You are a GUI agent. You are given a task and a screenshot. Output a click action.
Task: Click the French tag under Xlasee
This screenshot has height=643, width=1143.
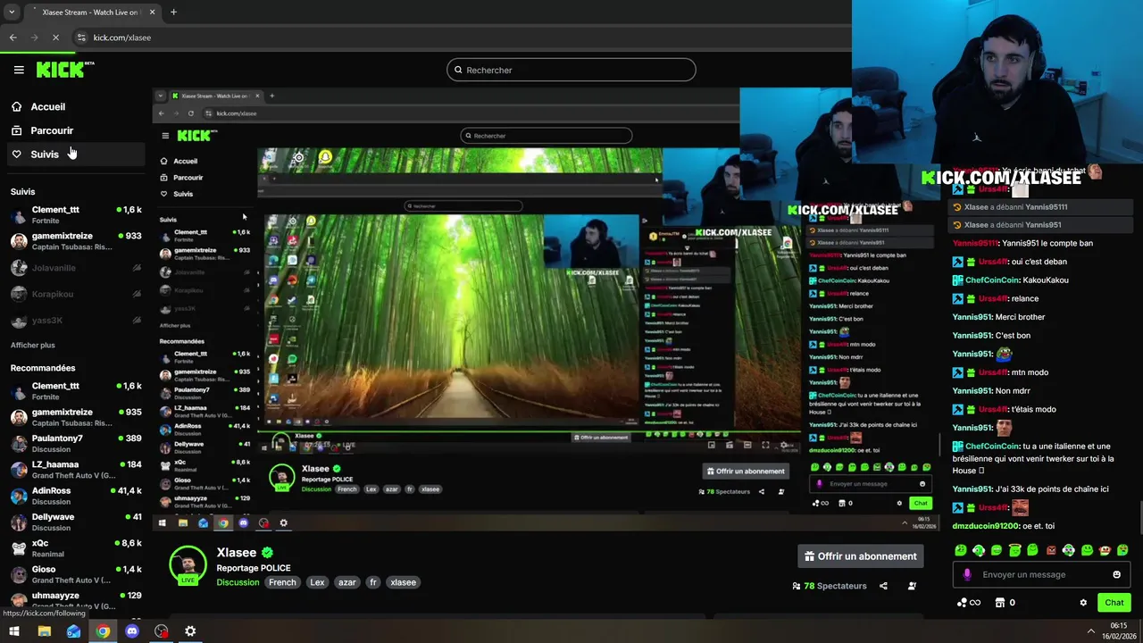pos(282,582)
